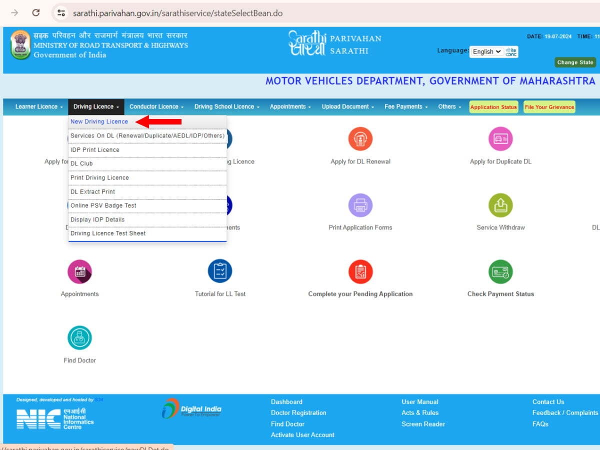Reload the page using browser refresh button

[x=36, y=13]
